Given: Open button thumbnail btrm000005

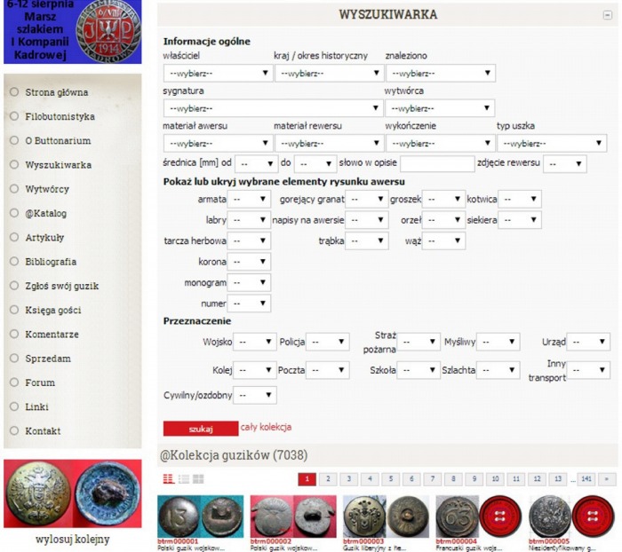Looking at the screenshot, I should tap(571, 517).
